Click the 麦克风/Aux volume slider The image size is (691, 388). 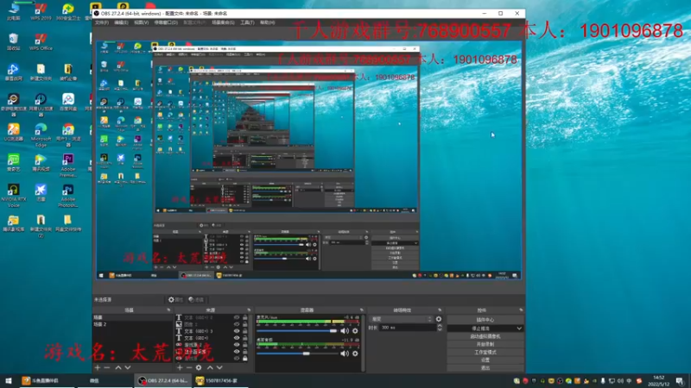[296, 331]
